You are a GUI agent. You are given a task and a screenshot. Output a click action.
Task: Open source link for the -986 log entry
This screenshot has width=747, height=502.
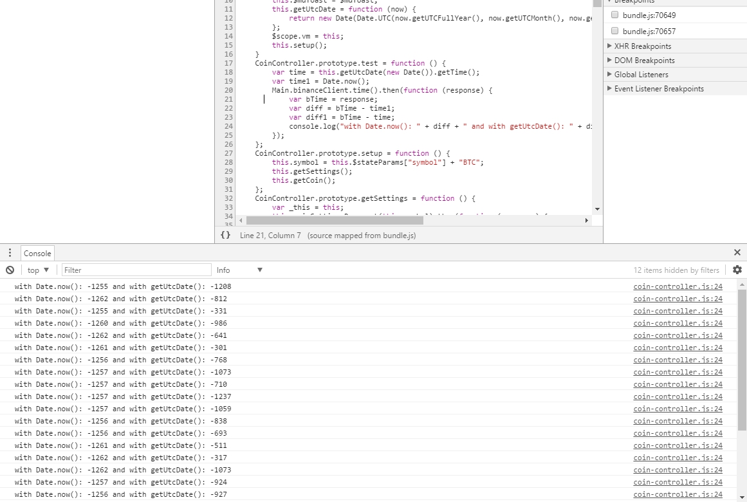[x=678, y=323]
